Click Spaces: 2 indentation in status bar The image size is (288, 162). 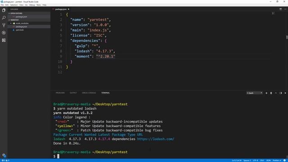point(247,161)
